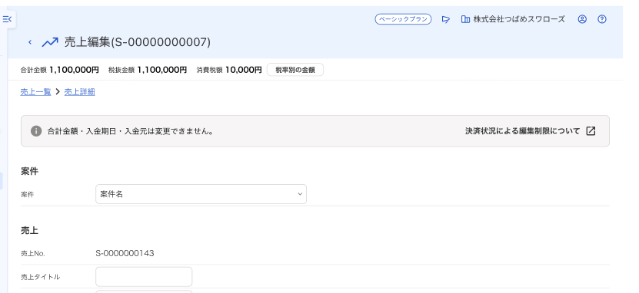Viewport: 639px width, 293px height.
Task: Navigate to 売上一覧 breadcrumb
Action: 36,92
